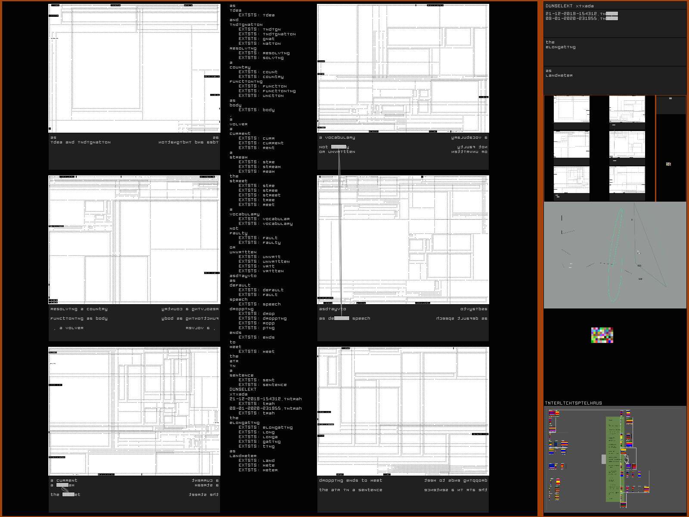This screenshot has width=689, height=517.
Task: Click the light gray square beside green column
Action: (604, 459)
